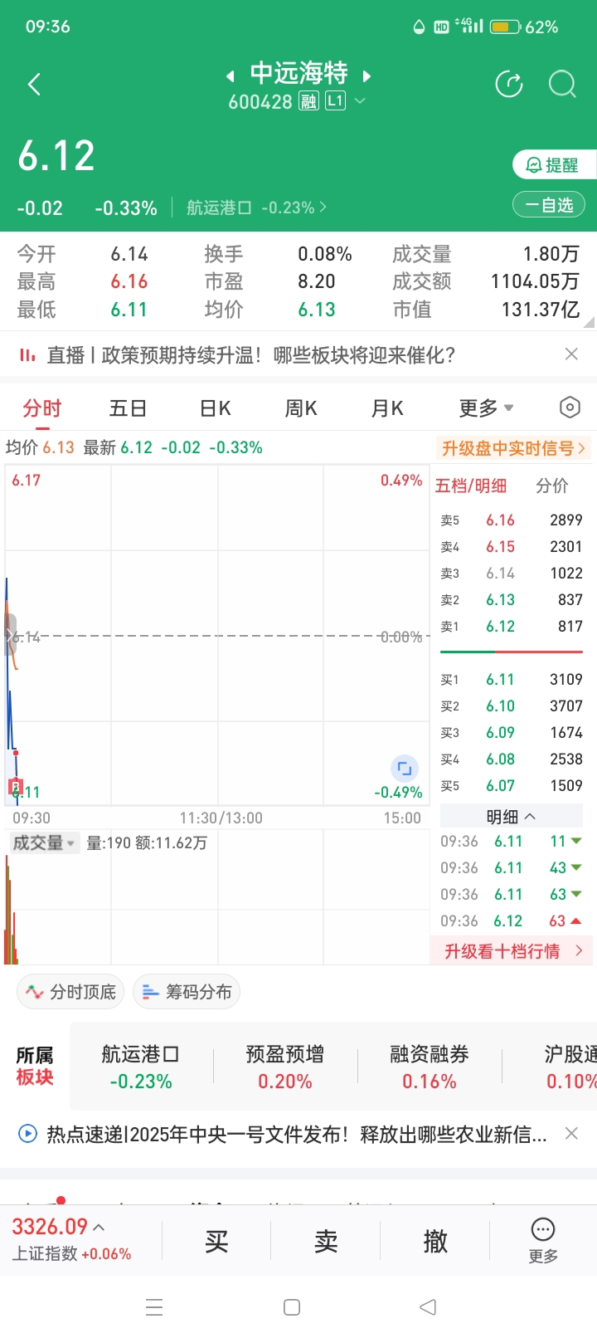The height and width of the screenshot is (1338, 597).
Task: Open chart settings hexagon icon
Action: coord(570,408)
